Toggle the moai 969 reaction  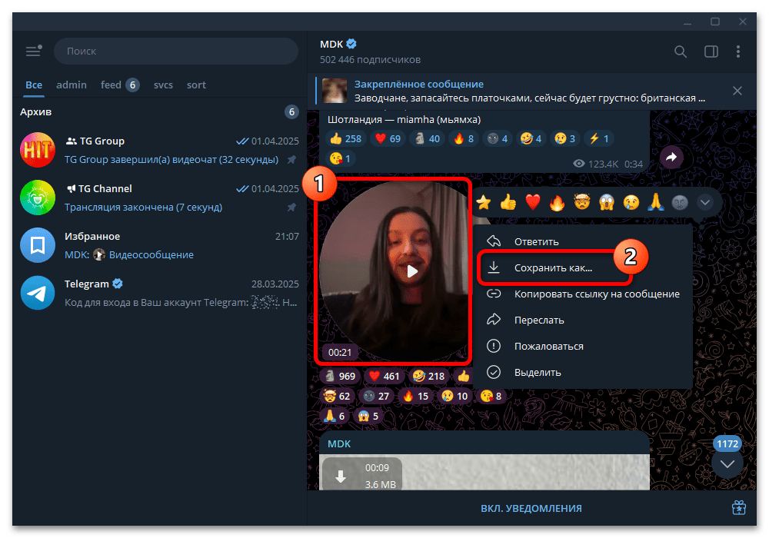(341, 376)
